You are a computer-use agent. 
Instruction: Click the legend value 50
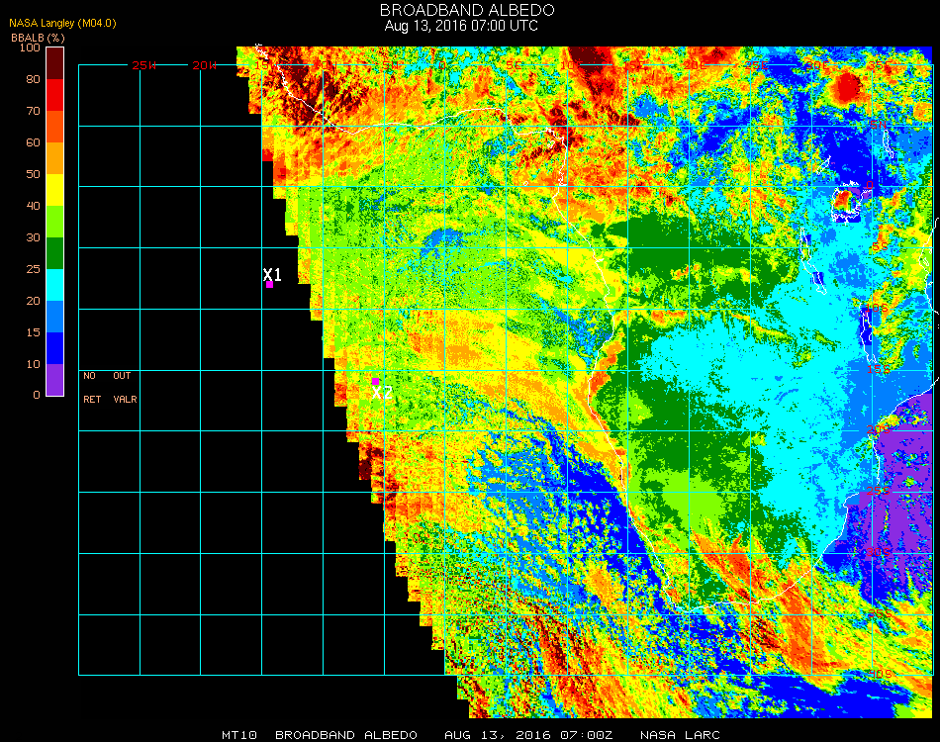coord(33,174)
